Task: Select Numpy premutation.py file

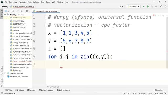Action: pyautogui.click(x=22, y=52)
